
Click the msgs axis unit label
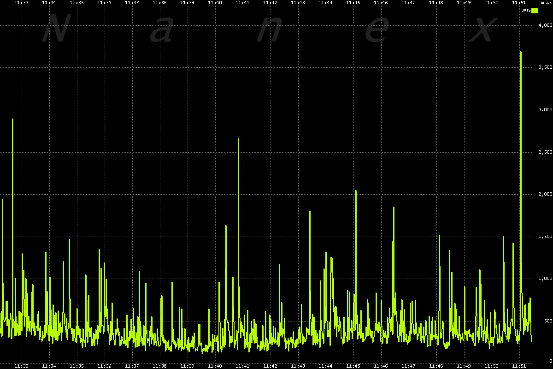[x=546, y=3]
